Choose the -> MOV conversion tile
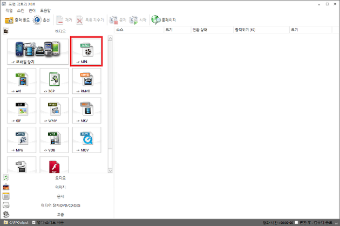The image size is (340, 226). tap(86, 140)
